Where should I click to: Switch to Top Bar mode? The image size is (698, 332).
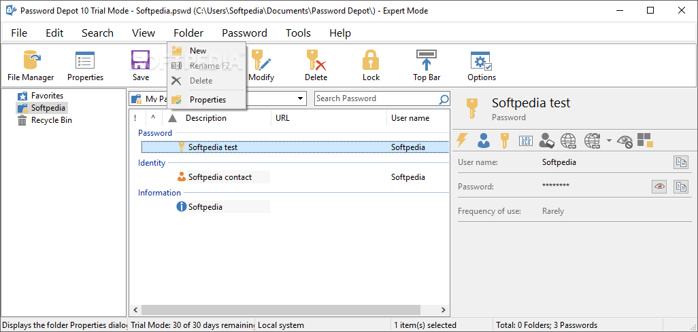tap(427, 65)
